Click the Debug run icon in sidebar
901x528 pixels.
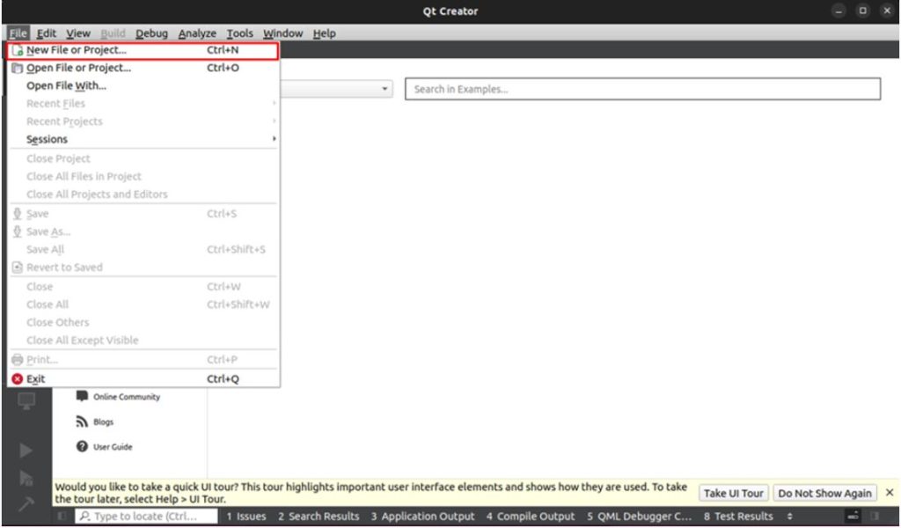(x=26, y=478)
